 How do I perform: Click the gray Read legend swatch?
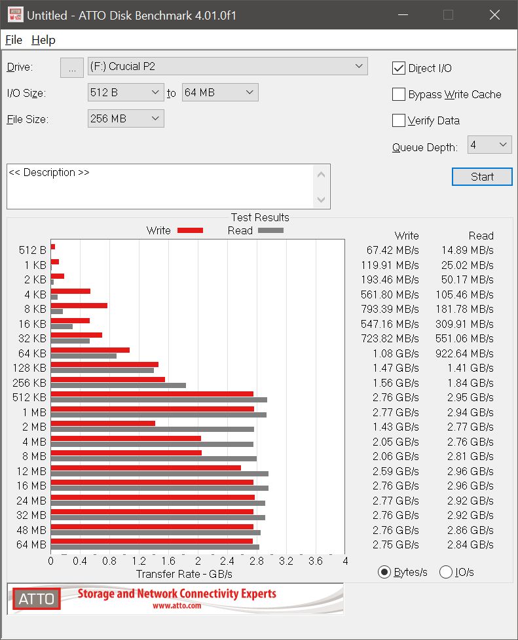point(271,230)
